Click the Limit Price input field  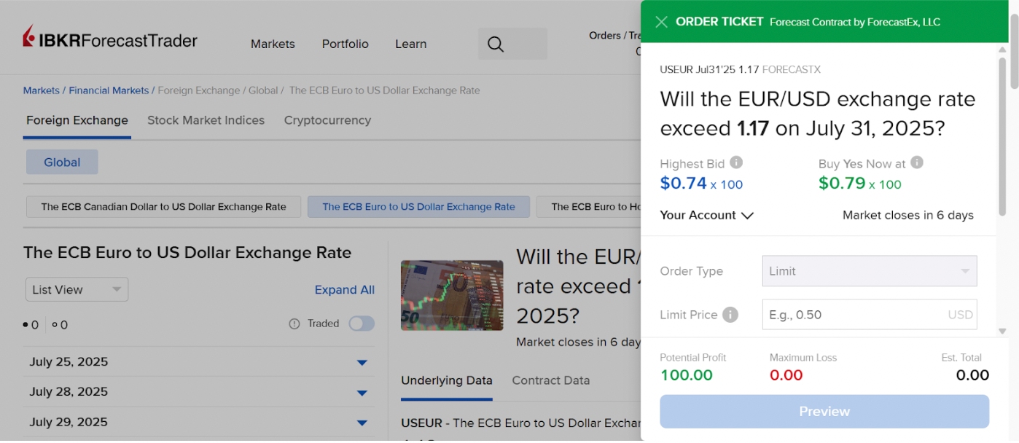pos(870,315)
